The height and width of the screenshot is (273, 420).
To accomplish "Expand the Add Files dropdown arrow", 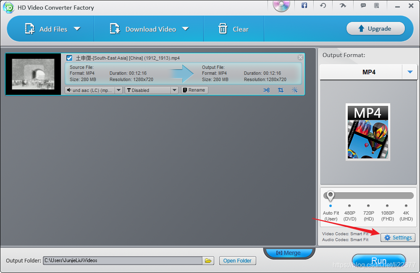I will click(77, 29).
